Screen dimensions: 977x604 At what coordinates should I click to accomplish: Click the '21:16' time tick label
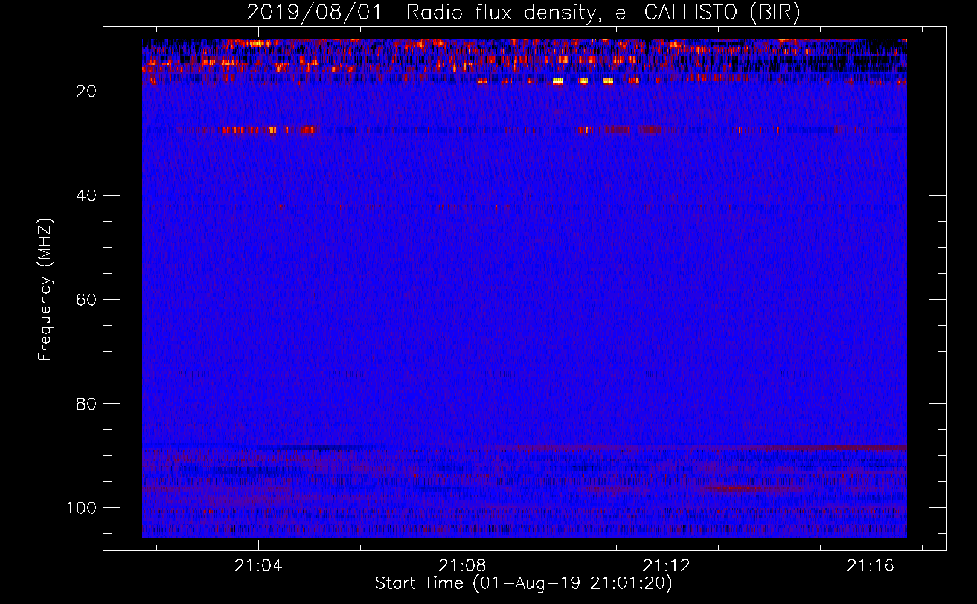click(871, 566)
